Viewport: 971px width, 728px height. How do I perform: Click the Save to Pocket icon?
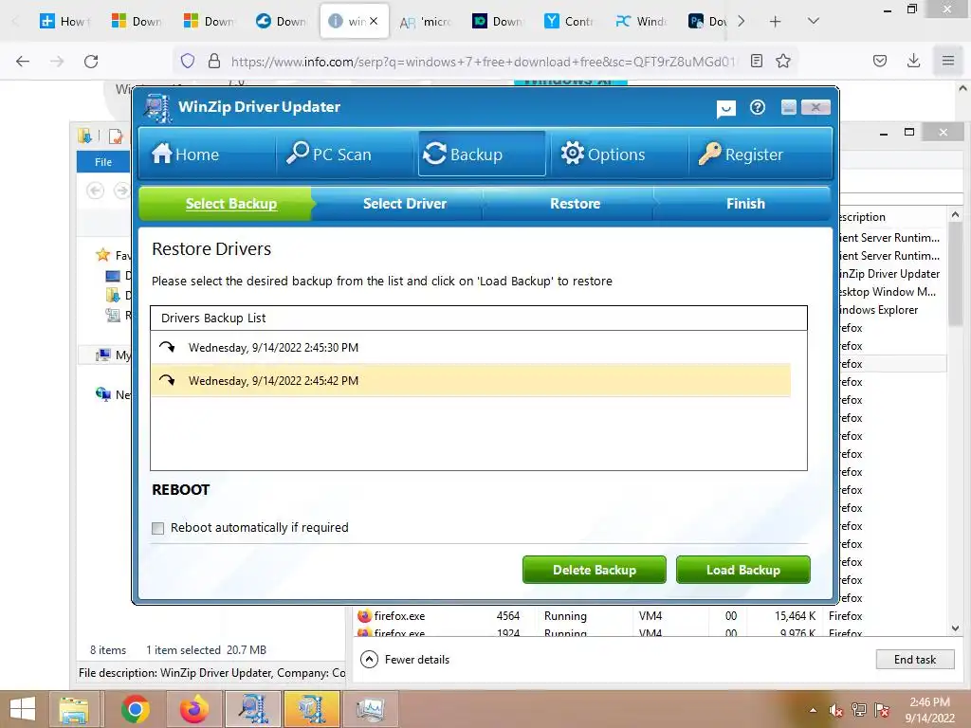(x=880, y=61)
